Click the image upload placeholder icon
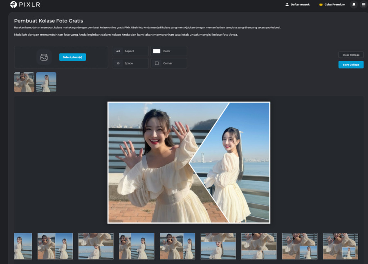This screenshot has height=264, width=368. pyautogui.click(x=44, y=57)
